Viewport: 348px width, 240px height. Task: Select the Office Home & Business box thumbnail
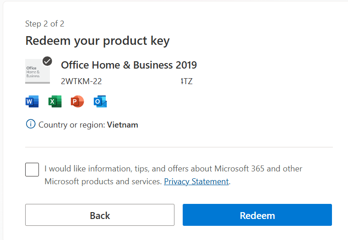[38, 71]
